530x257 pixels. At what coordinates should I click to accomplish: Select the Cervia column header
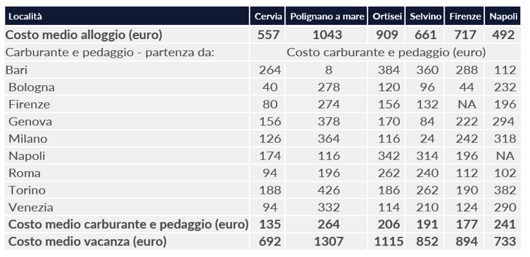click(x=268, y=16)
